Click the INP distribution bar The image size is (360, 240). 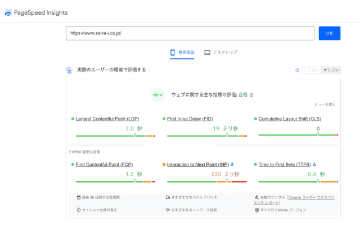(x=207, y=182)
